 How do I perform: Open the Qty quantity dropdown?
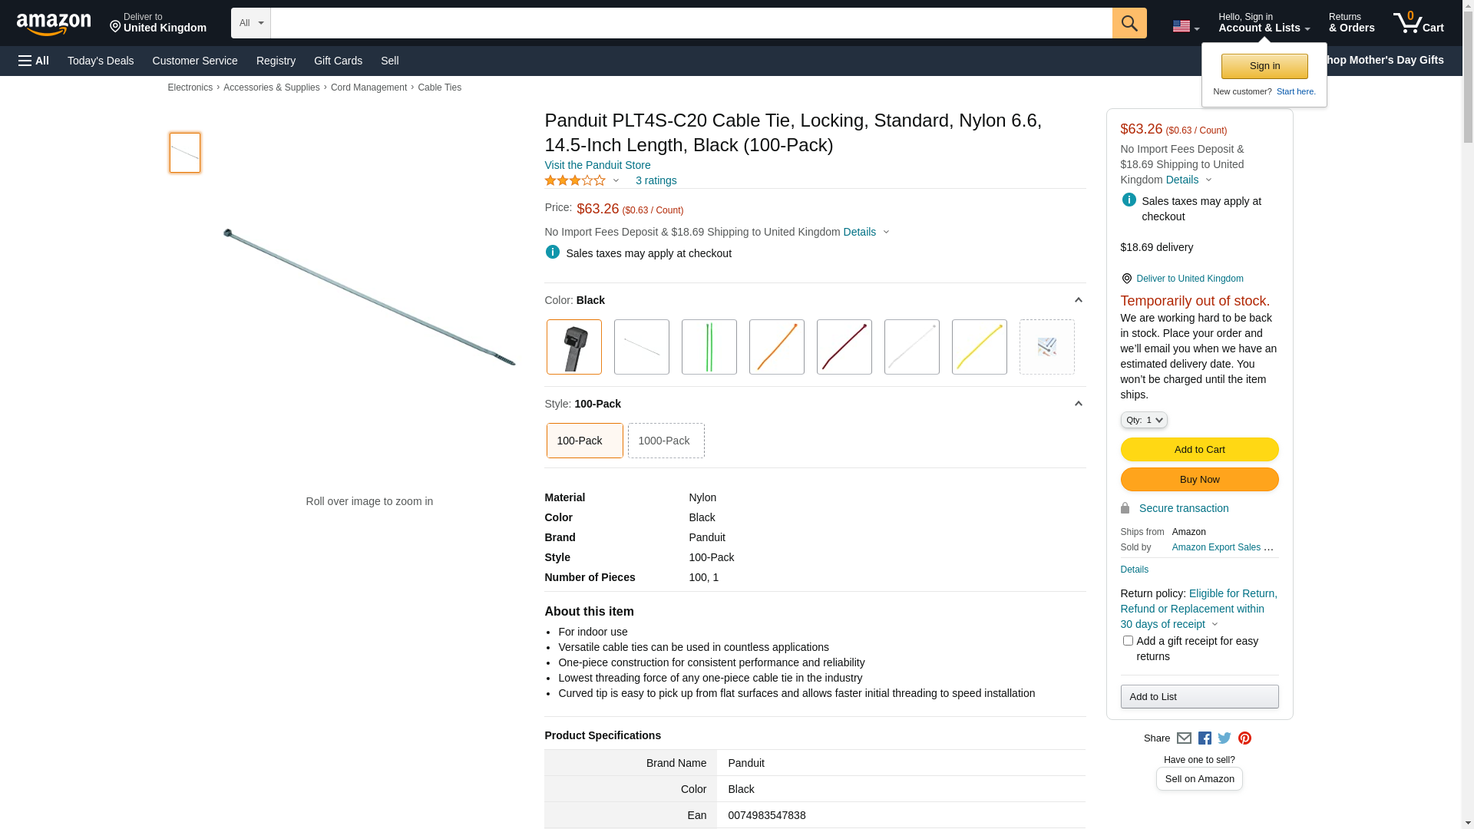click(x=1143, y=420)
